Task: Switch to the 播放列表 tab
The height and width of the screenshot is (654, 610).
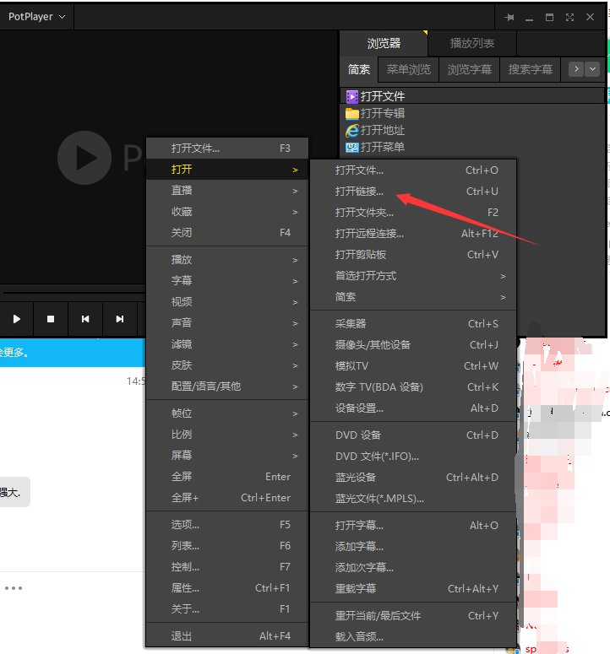Action: tap(472, 43)
